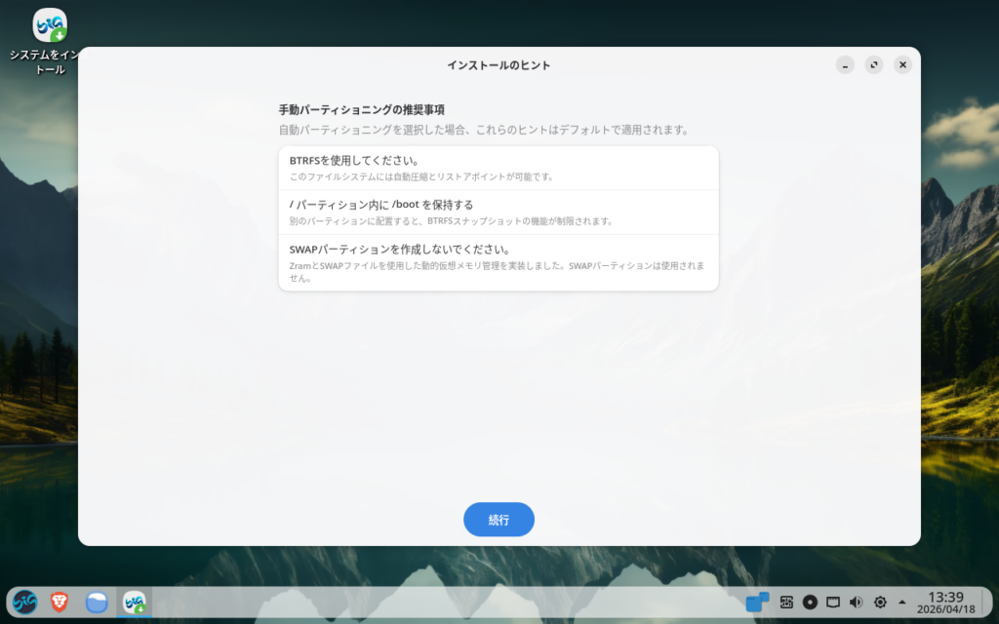Expand the hidden system tray icons arrow
999x624 pixels.
point(901,603)
